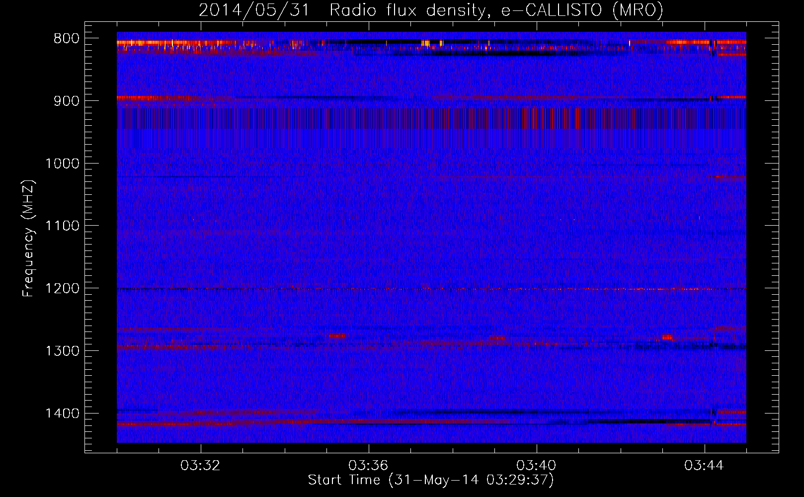Select the 'Frequency (MHZ)' axis label
The width and height of the screenshot is (804, 497).
pyautogui.click(x=28, y=238)
